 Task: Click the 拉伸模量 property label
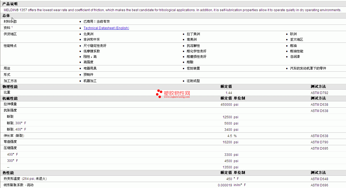[10, 104]
